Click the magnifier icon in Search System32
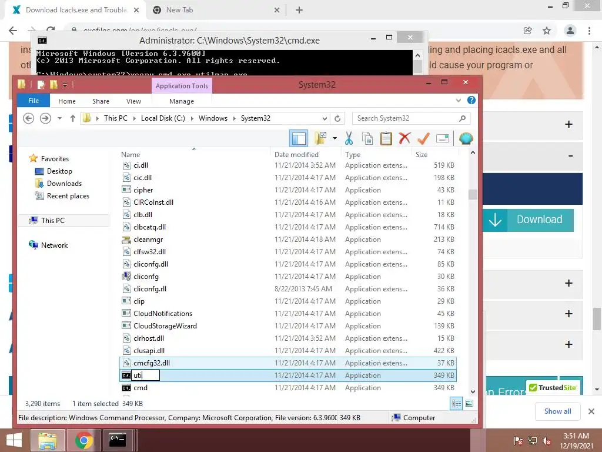This screenshot has width=602, height=452. click(463, 118)
